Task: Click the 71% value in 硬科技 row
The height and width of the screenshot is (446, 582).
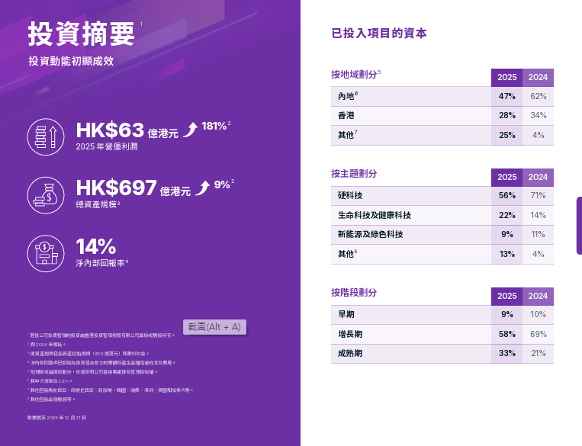Action: coord(538,195)
